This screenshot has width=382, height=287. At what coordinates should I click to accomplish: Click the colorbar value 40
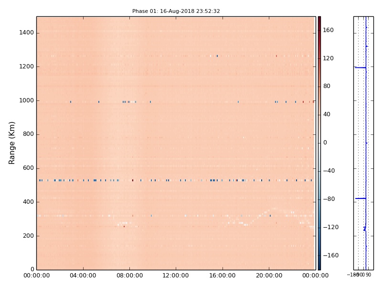[327, 114]
